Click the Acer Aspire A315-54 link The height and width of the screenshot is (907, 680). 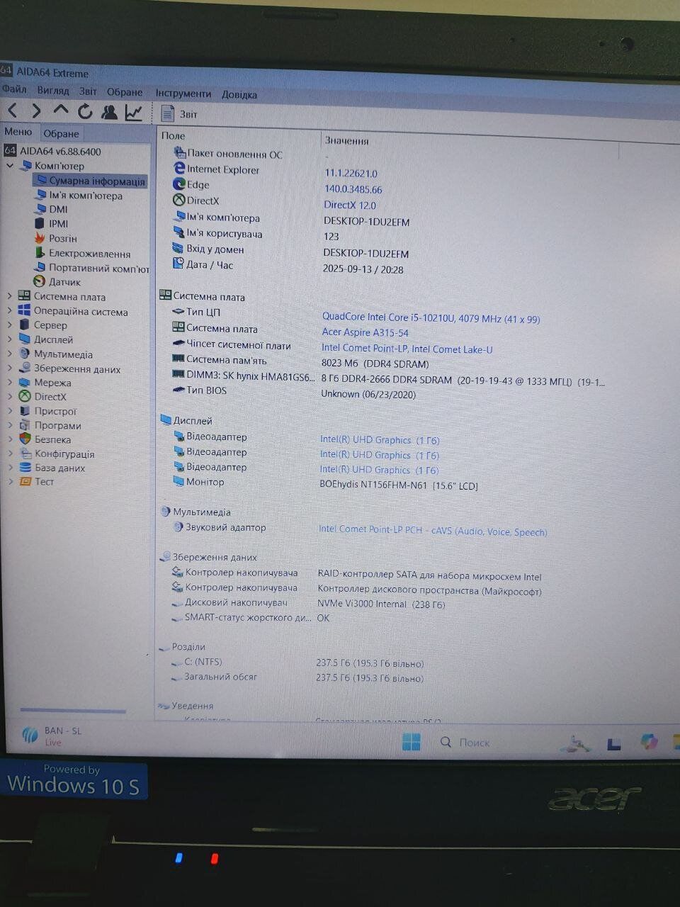365,332
